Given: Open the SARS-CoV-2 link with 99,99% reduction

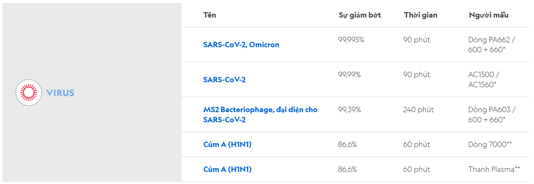Looking at the screenshot, I should coord(224,79).
